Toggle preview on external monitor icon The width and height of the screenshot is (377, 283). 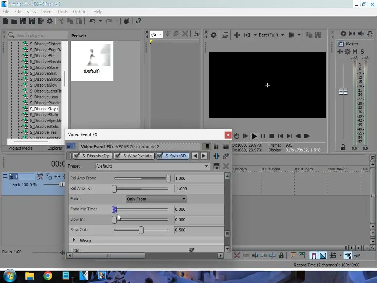(225, 35)
